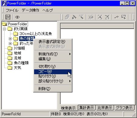Click the 件数:0 status bar text
This screenshot has height=118, width=137.
coord(56,114)
